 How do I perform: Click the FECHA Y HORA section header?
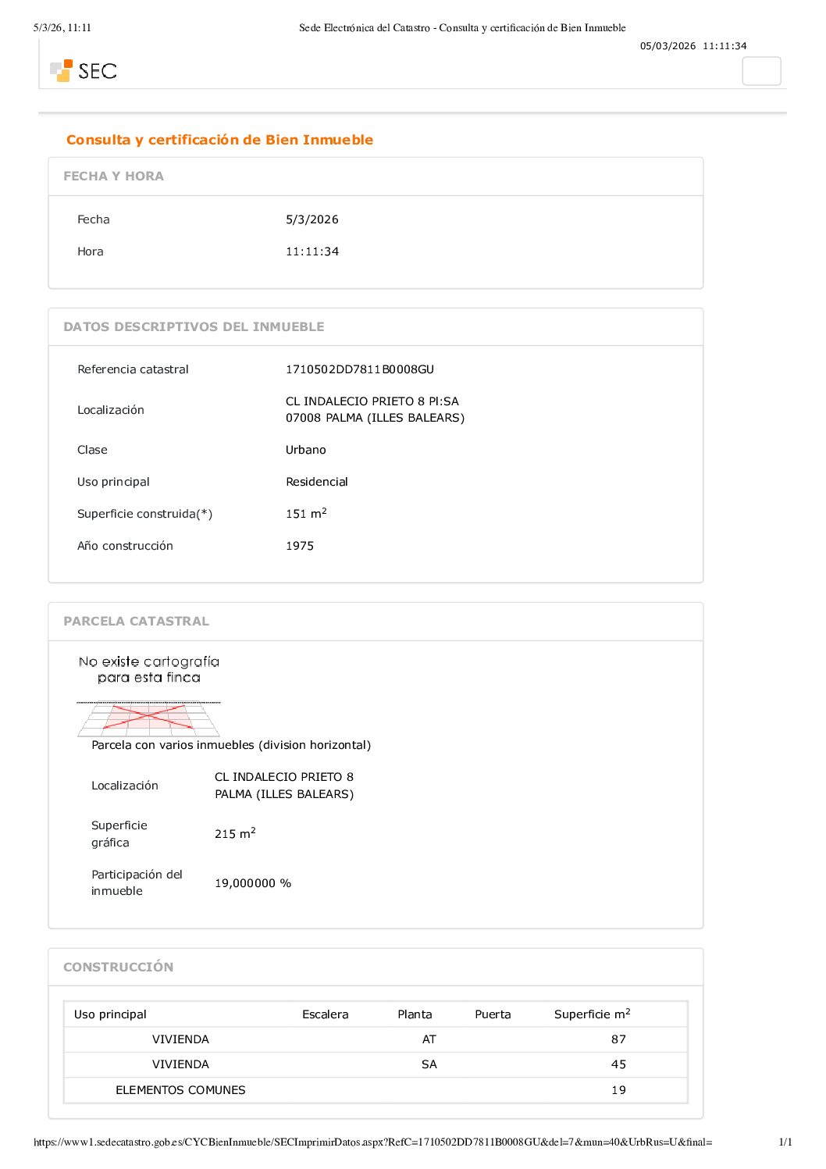(113, 176)
